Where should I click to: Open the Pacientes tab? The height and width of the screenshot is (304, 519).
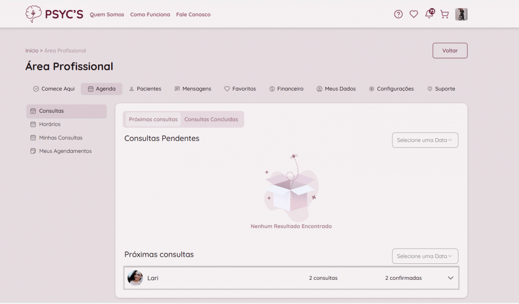pos(145,89)
